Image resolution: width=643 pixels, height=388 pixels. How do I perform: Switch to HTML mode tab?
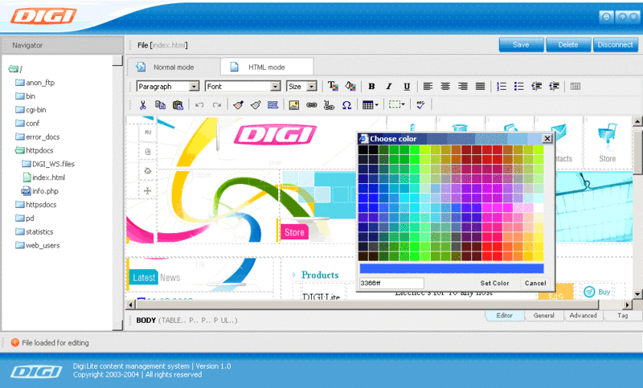pyautogui.click(x=267, y=67)
